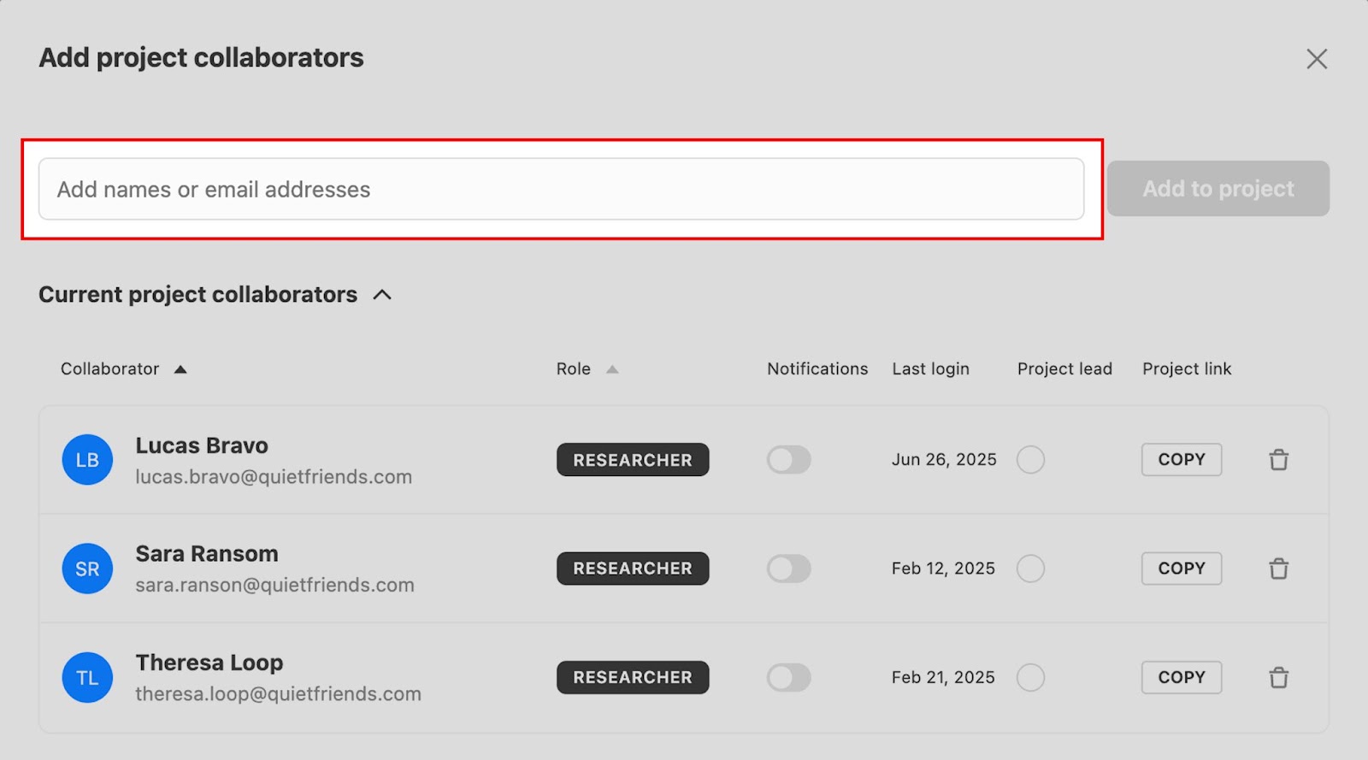Remove Sara Ransom using trash icon
This screenshot has width=1368, height=760.
click(1278, 569)
